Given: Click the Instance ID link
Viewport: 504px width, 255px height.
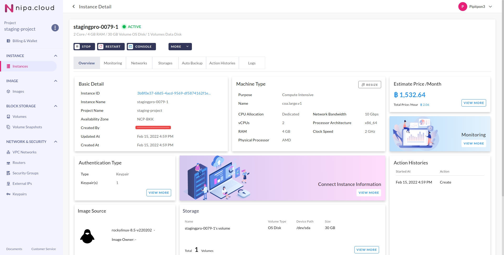Looking at the screenshot, I should pyautogui.click(x=174, y=93).
